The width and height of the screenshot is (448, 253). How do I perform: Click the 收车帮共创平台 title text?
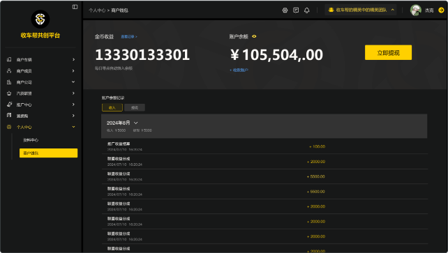40,36
